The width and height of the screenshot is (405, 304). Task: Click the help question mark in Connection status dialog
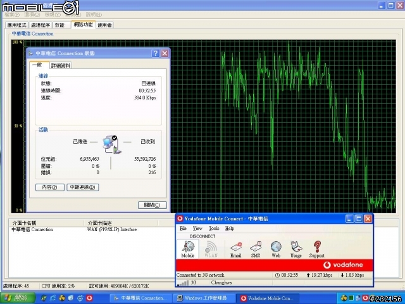(155, 53)
